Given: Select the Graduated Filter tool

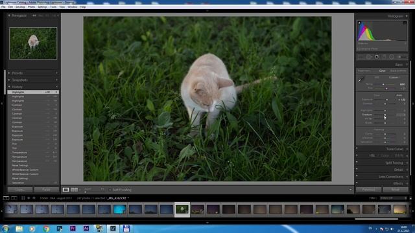Looking at the screenshot, I should 385,57.
